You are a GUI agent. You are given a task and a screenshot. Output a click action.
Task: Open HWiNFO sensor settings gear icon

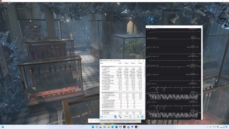[x=138, y=117]
